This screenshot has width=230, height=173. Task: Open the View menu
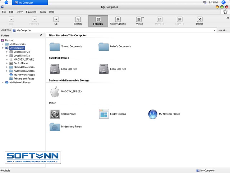[x=19, y=12]
